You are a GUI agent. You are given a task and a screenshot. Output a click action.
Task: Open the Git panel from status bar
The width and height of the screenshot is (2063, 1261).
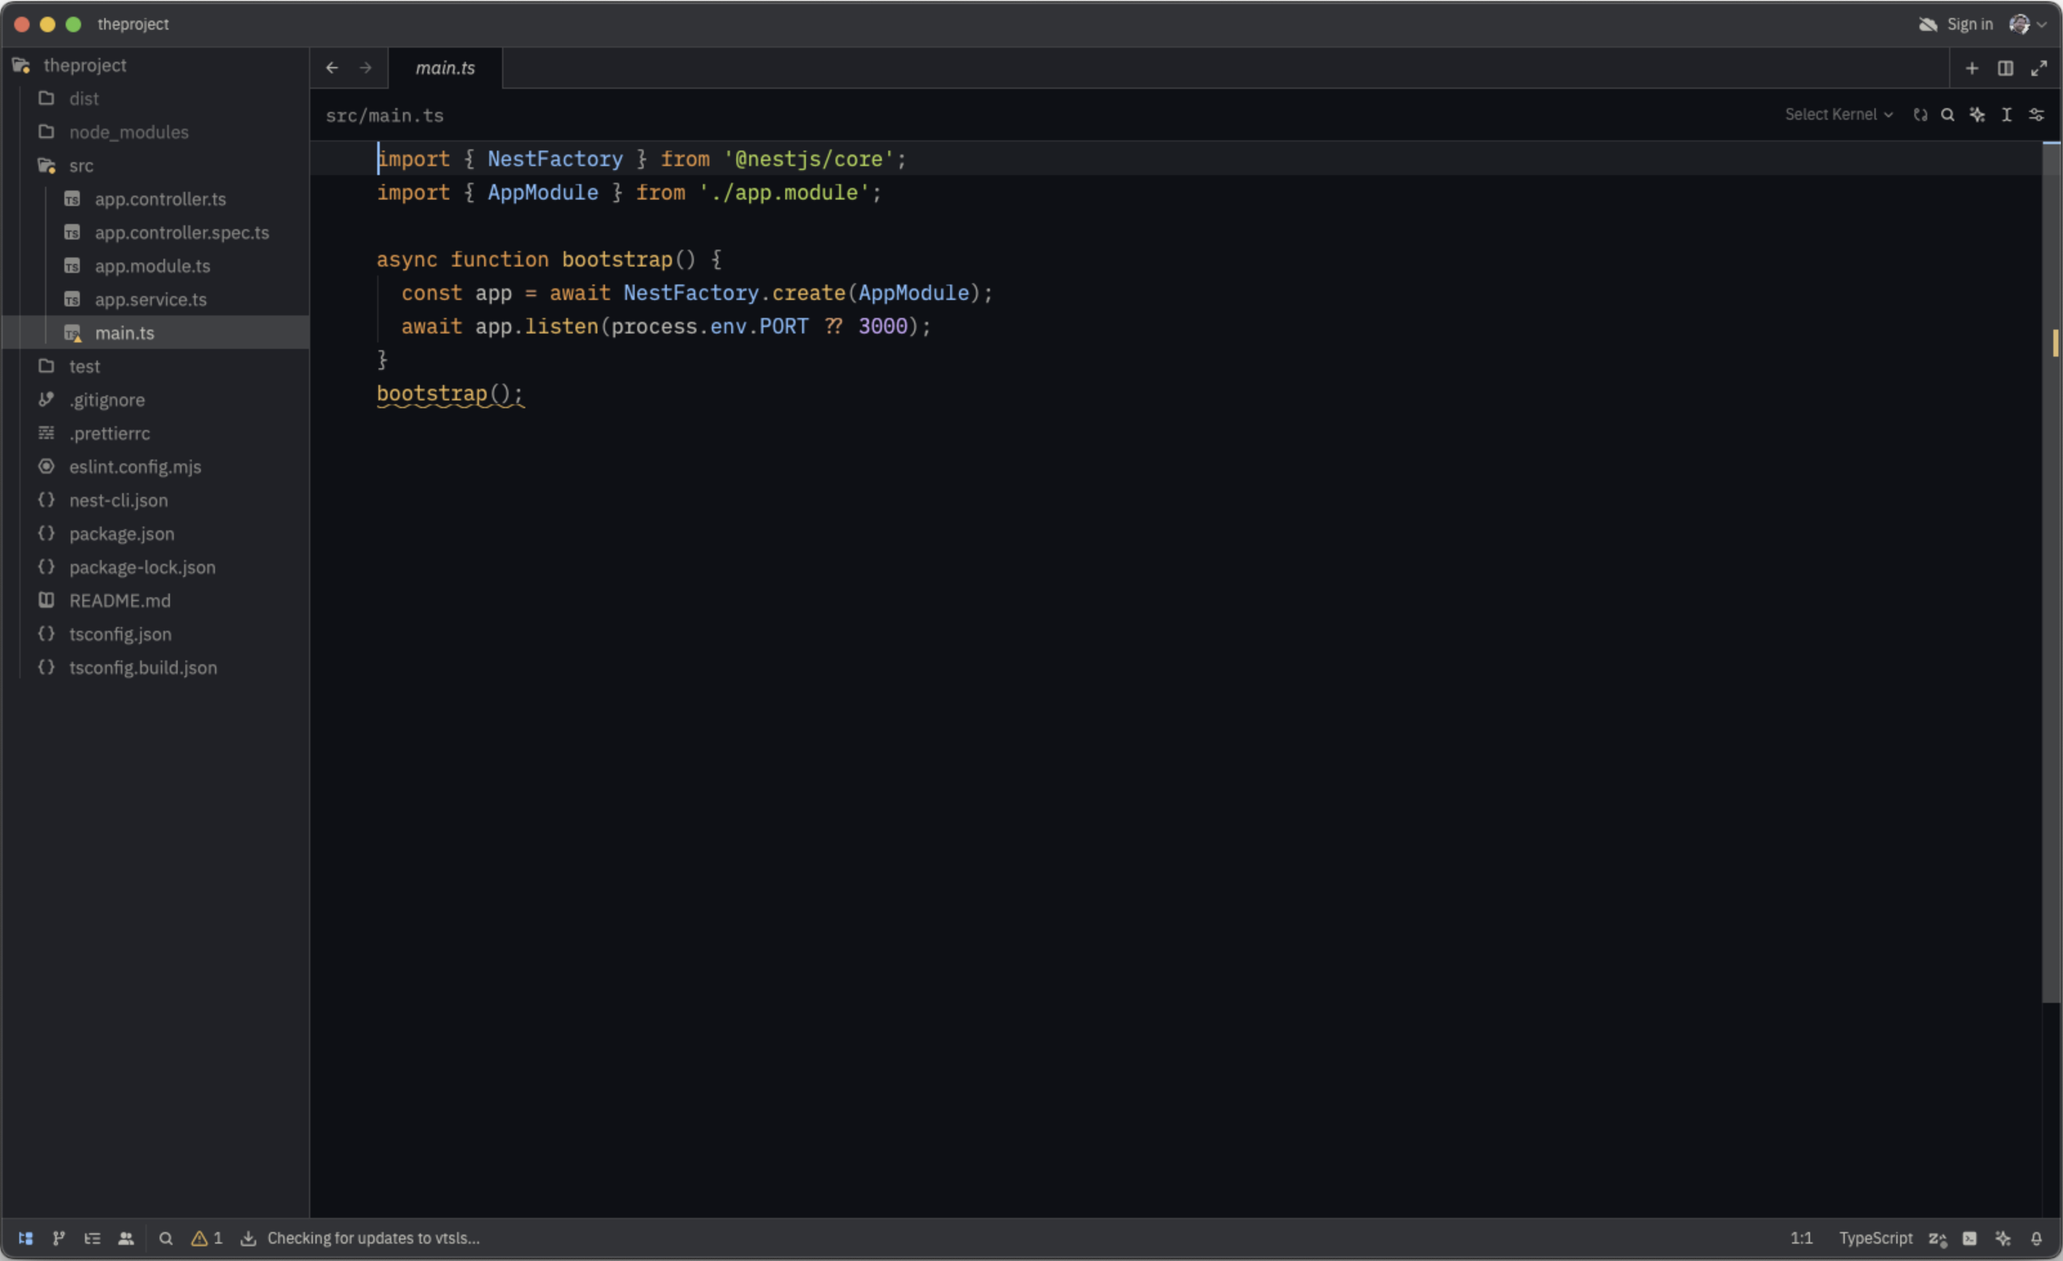coord(59,1238)
